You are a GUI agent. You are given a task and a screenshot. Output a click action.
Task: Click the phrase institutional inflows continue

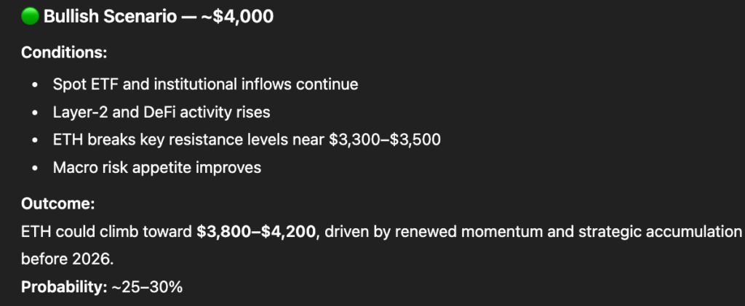click(260, 84)
